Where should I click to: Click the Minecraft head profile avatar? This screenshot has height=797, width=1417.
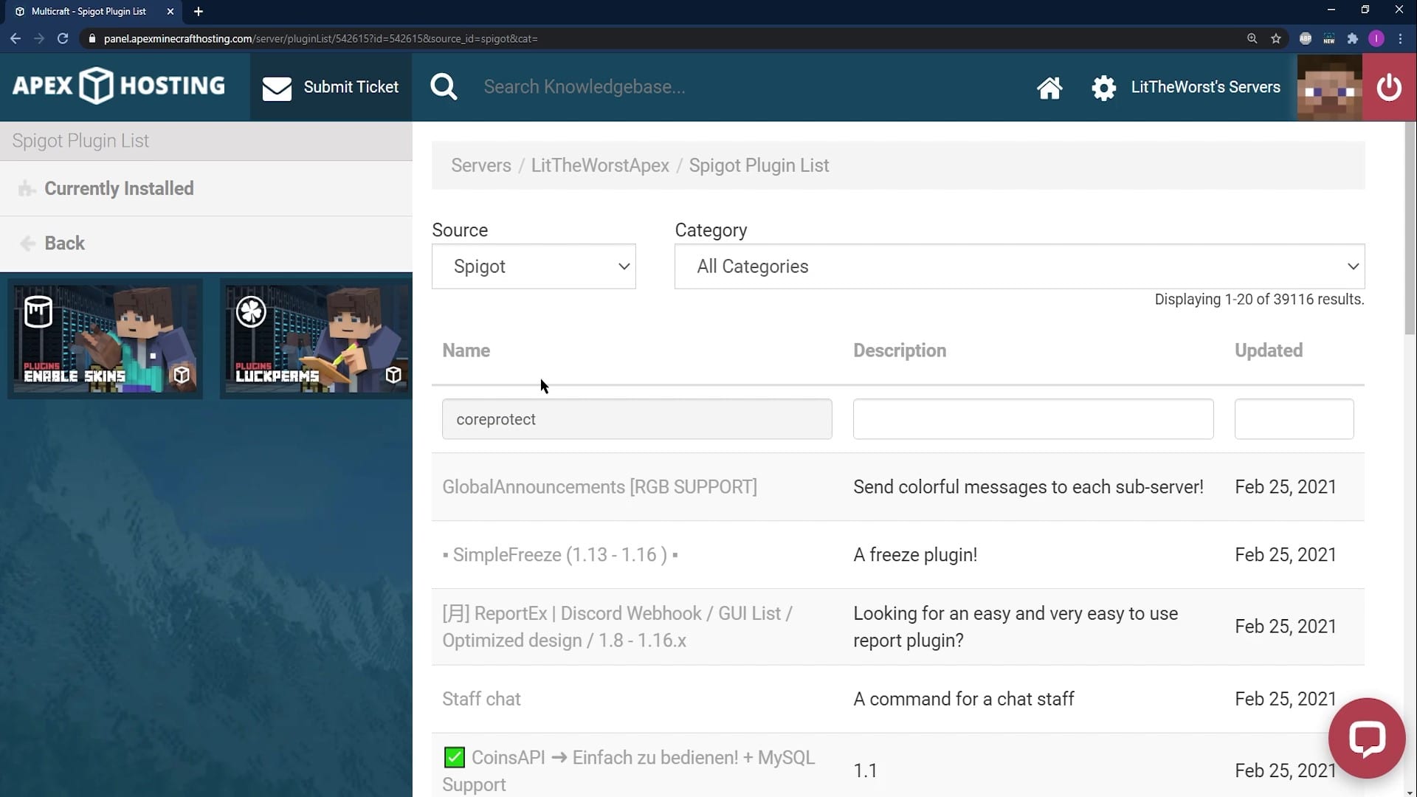pos(1330,87)
